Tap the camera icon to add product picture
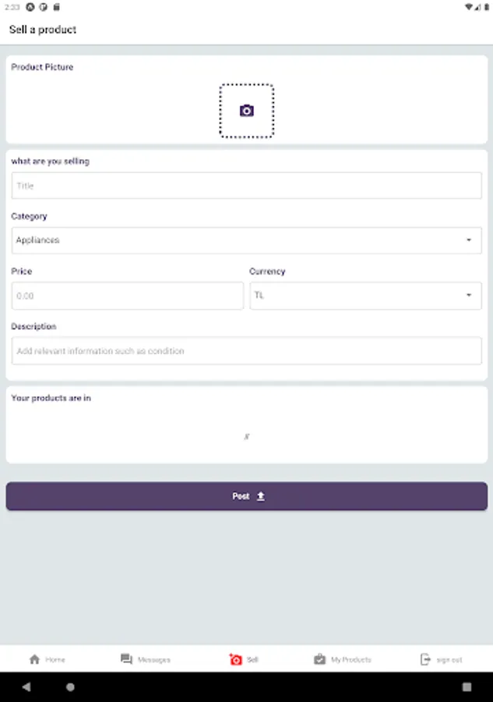The image size is (493, 702). click(x=246, y=111)
